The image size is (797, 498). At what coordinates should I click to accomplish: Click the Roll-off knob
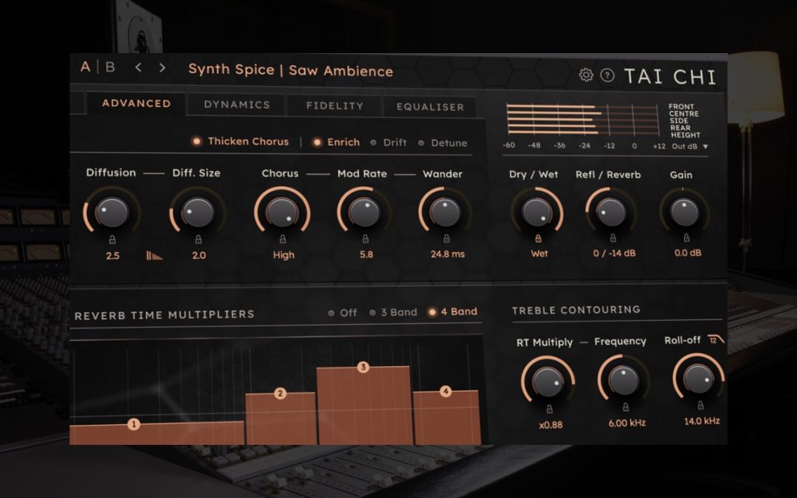click(x=698, y=377)
